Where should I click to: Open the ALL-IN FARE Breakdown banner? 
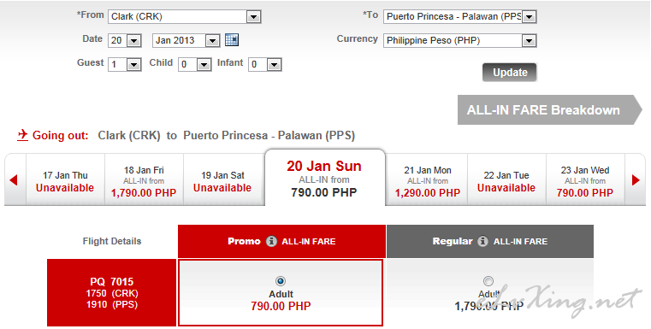pos(550,110)
